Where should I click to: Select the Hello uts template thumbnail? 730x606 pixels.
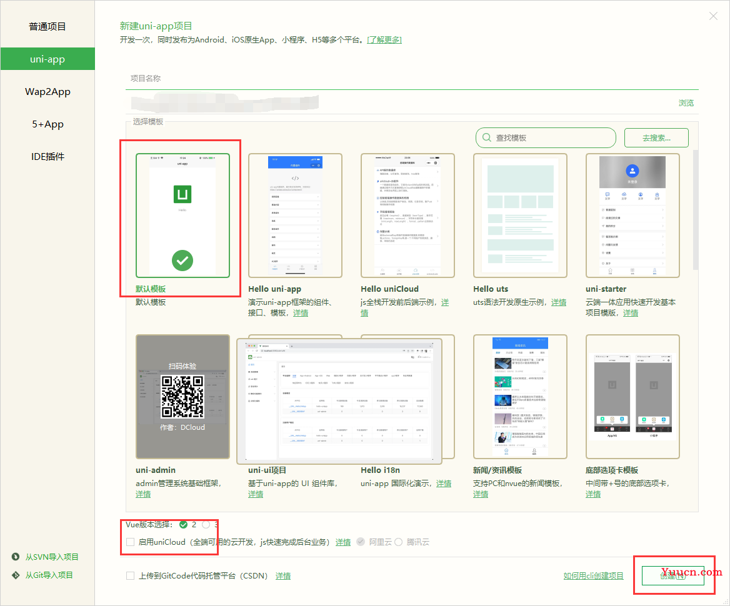[x=520, y=215]
